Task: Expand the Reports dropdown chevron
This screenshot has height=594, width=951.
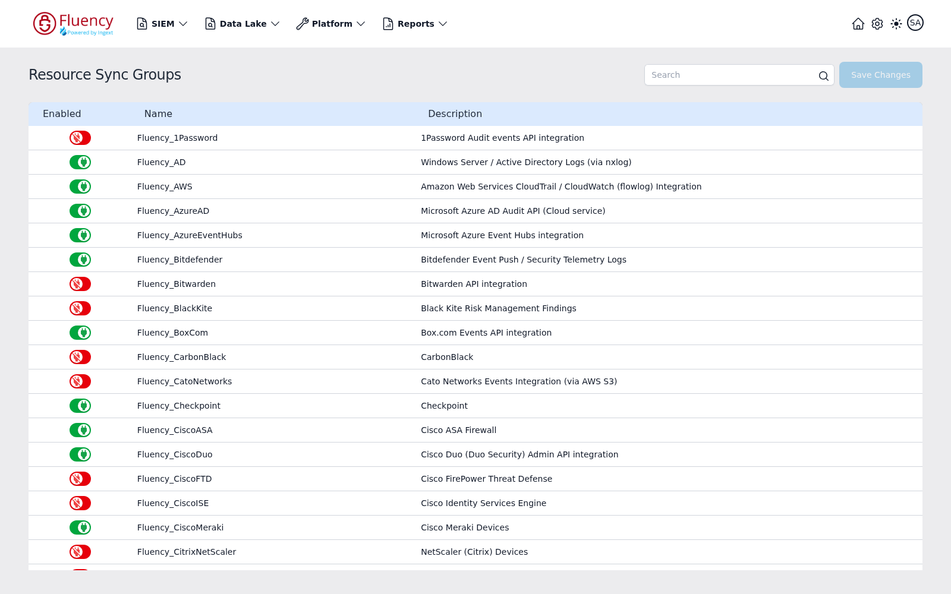Action: [x=443, y=24]
